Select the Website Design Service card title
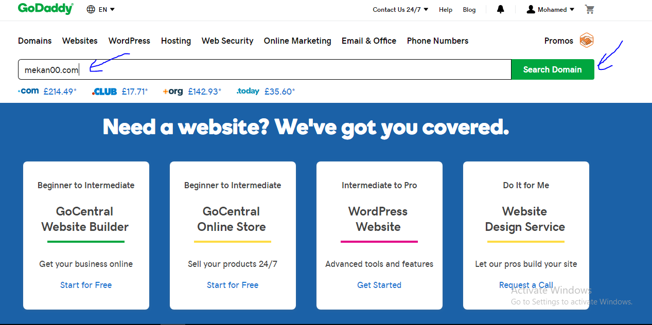The image size is (652, 325). (x=525, y=219)
